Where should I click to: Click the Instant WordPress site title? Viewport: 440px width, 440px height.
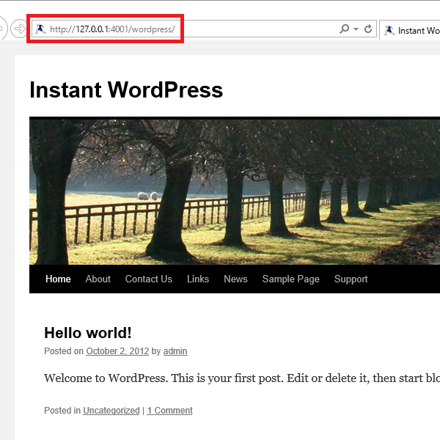coord(126,89)
